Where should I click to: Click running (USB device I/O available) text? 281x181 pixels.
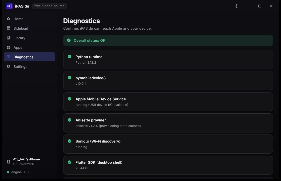[x=102, y=105]
